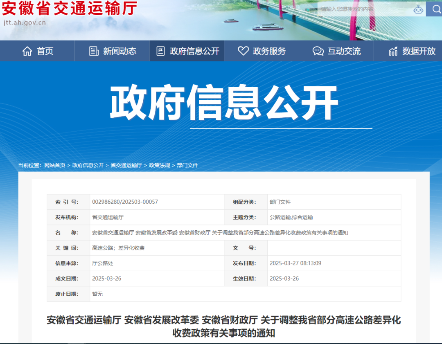Open the 省交通运输厅 breadcrumb link
This screenshot has width=442, height=344.
coord(126,165)
